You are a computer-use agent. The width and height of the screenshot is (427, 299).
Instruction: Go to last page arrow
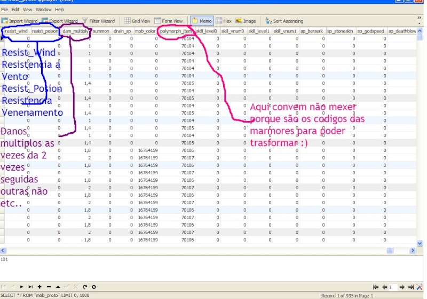tap(411, 287)
